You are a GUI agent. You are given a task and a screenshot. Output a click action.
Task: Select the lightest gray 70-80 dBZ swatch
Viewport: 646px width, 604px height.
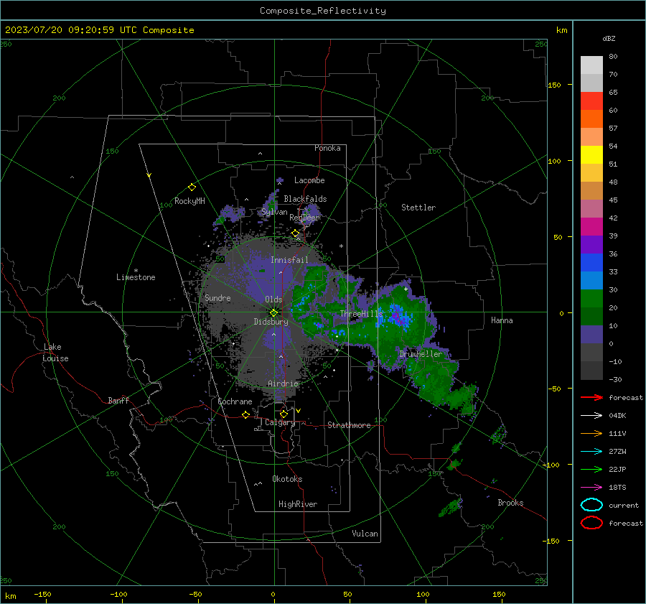click(591, 65)
